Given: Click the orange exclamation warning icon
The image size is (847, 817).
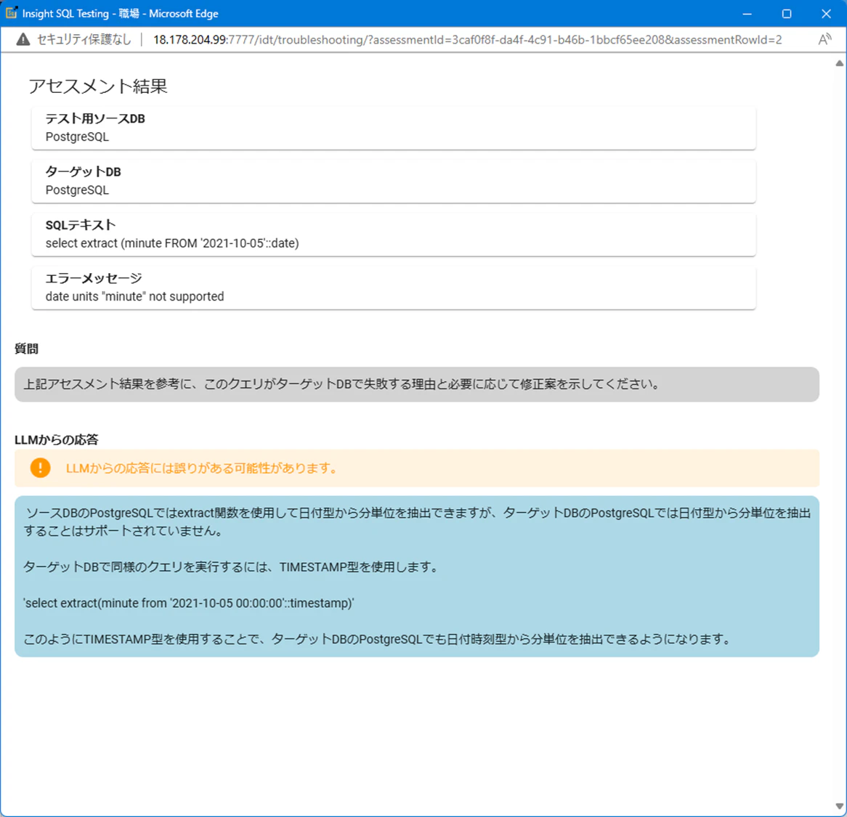Looking at the screenshot, I should point(41,468).
